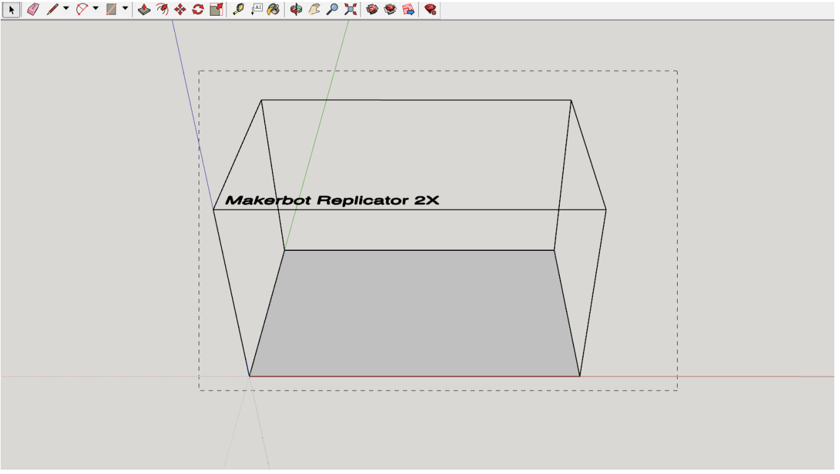Image resolution: width=840 pixels, height=474 pixels.
Task: Activate the Line pencil tool
Action: pyautogui.click(x=53, y=9)
